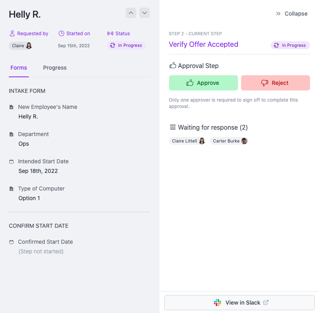Click the Confirmed Start Date calendar icon
The width and height of the screenshot is (318, 313).
pyautogui.click(x=11, y=242)
